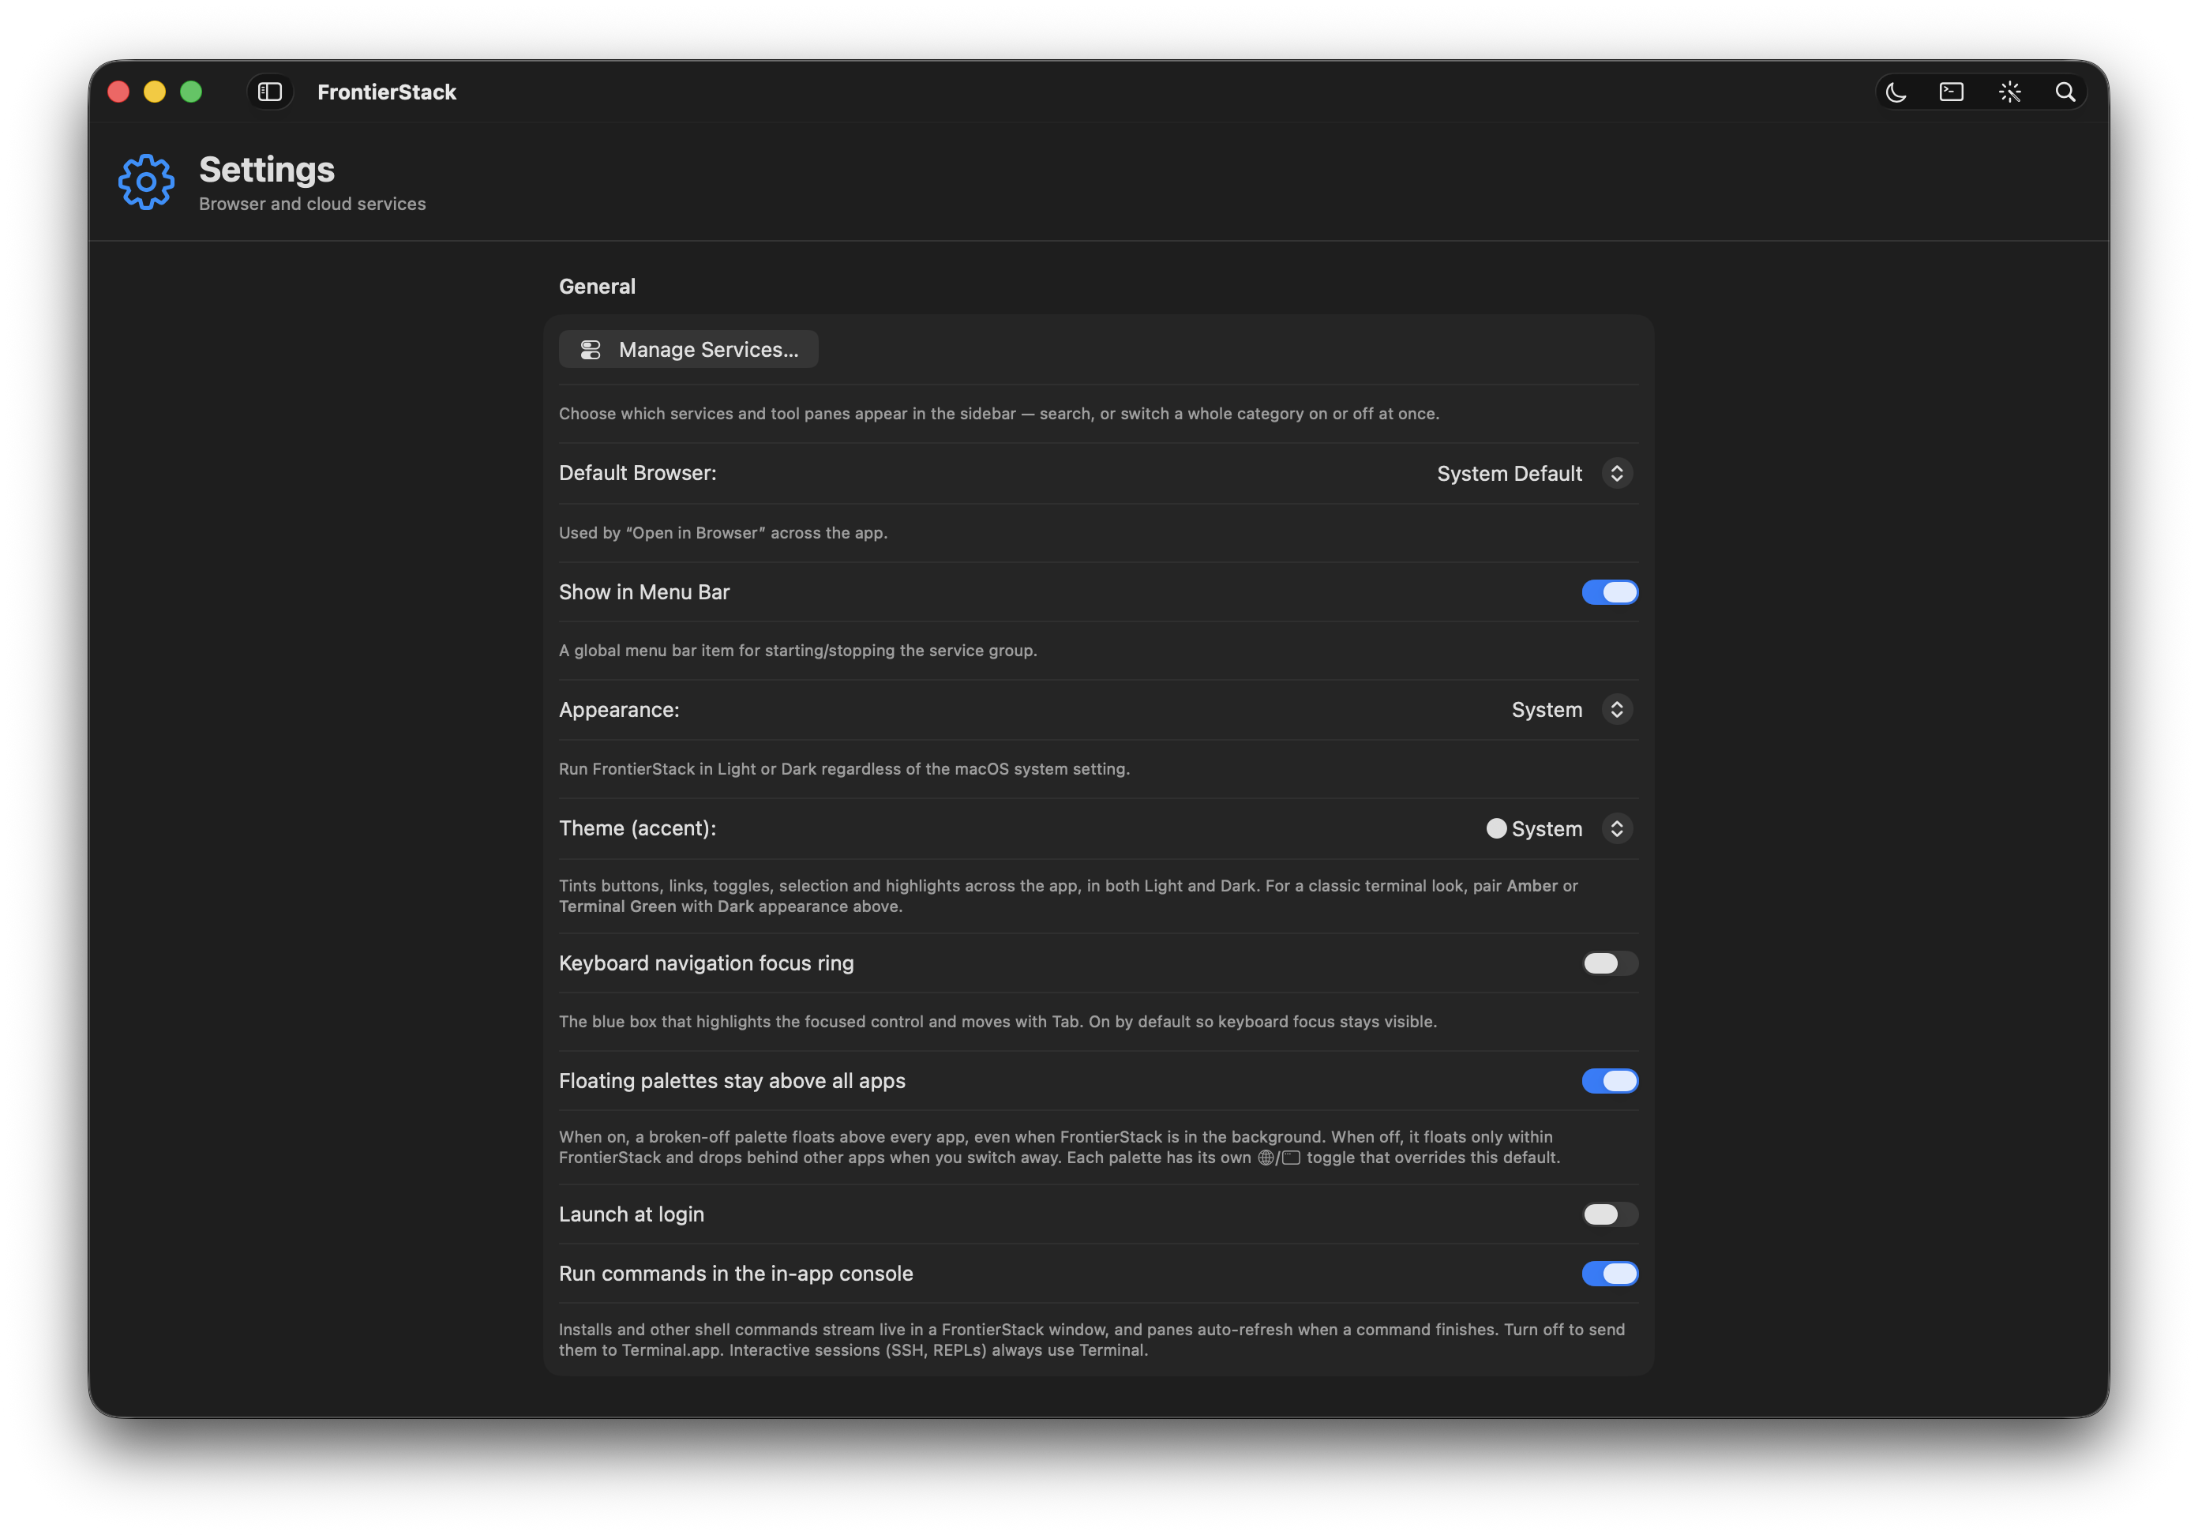The width and height of the screenshot is (2198, 1535).
Task: Click the "Default Browser:" label
Action: pos(638,473)
